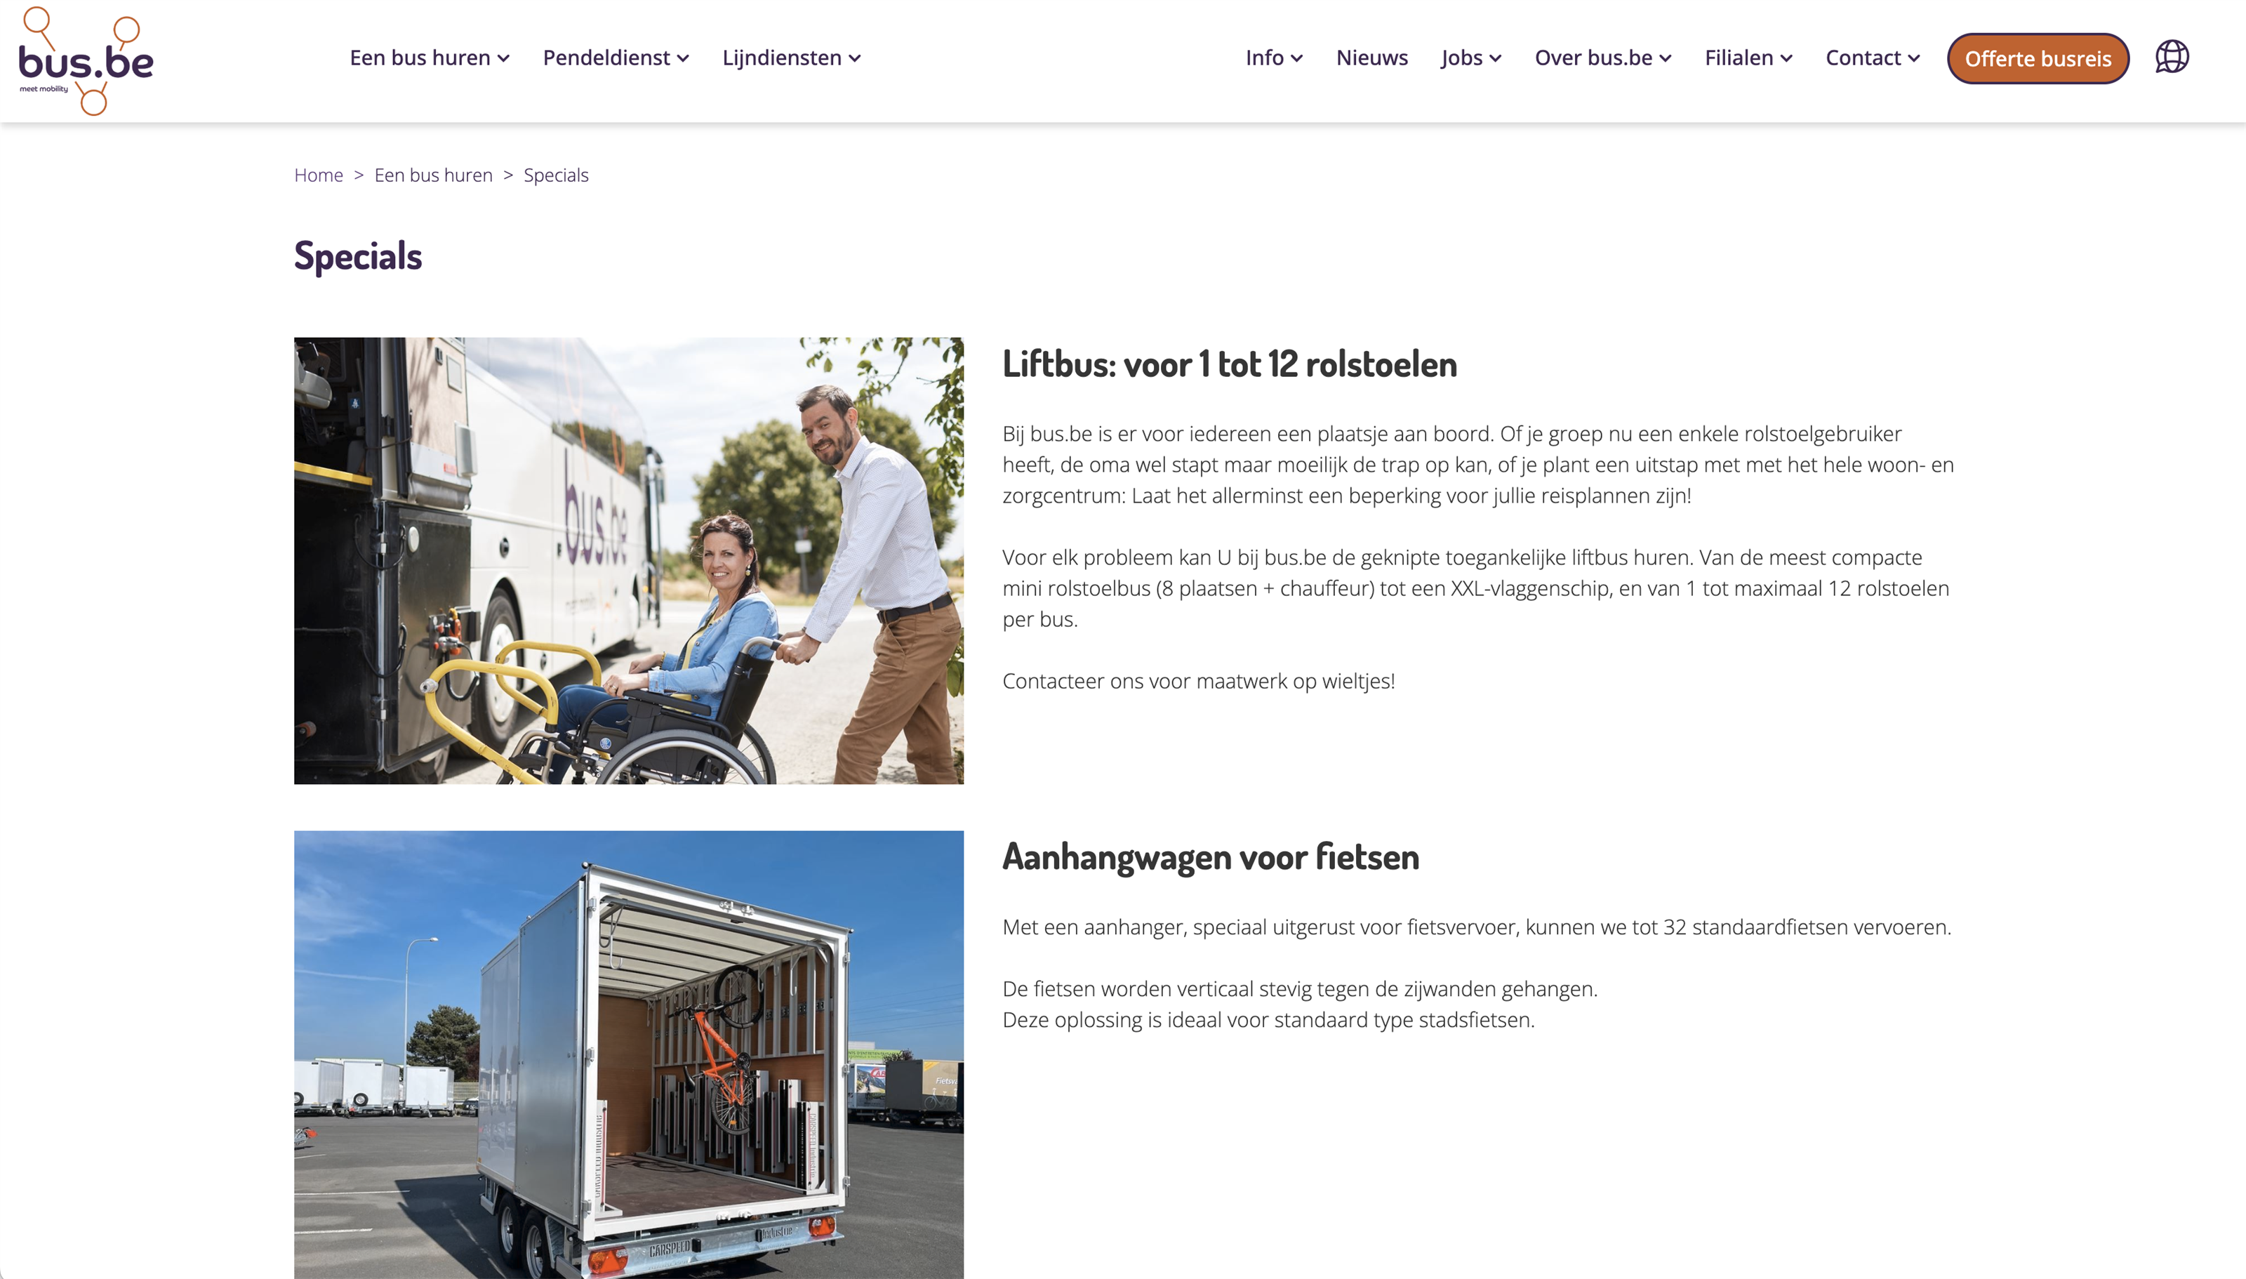
Task: Go to Een bus huren breadcrumb
Action: pyautogui.click(x=433, y=175)
